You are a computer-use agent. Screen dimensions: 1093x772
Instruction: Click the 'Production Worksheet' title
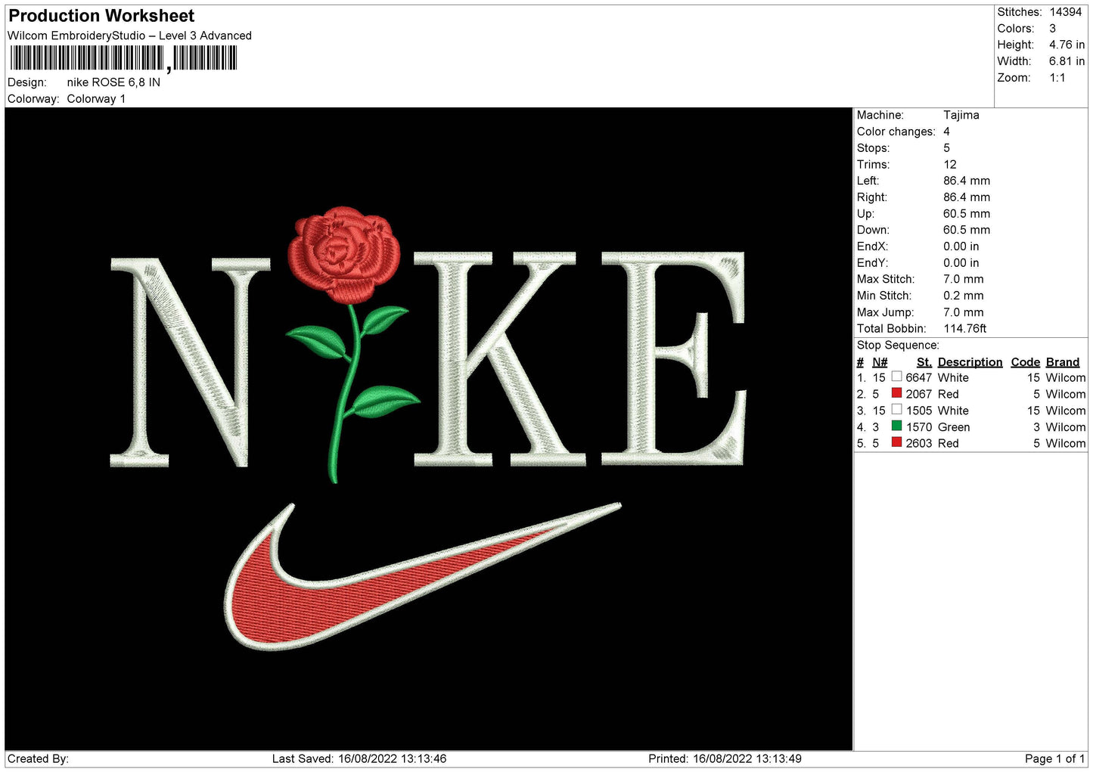[101, 16]
